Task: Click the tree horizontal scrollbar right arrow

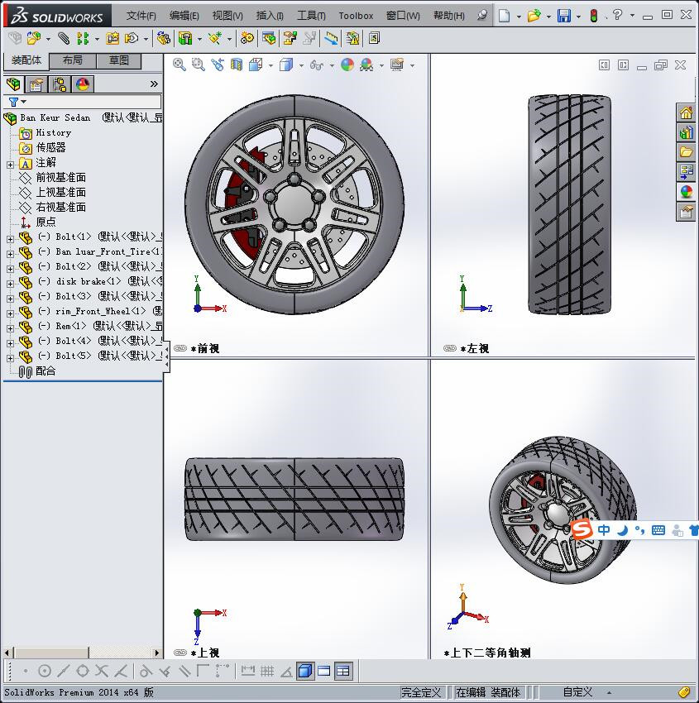Action: click(157, 653)
